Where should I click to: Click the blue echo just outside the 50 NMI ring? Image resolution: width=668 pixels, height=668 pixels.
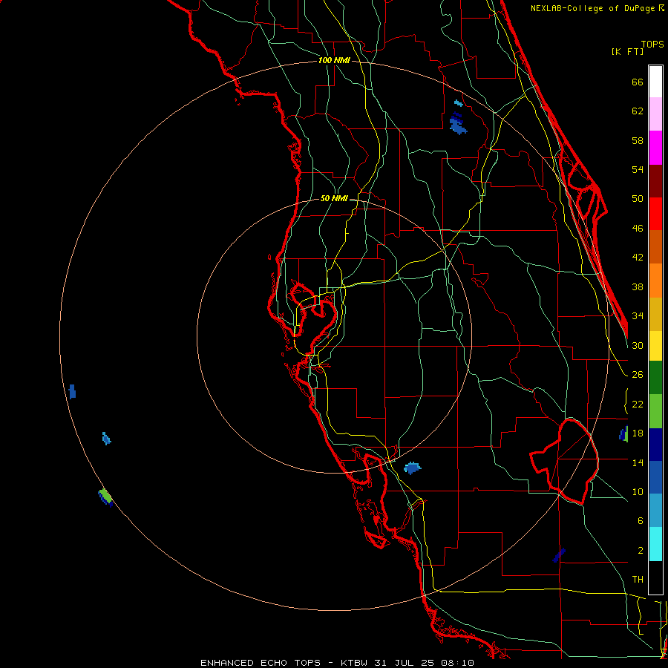(412, 468)
